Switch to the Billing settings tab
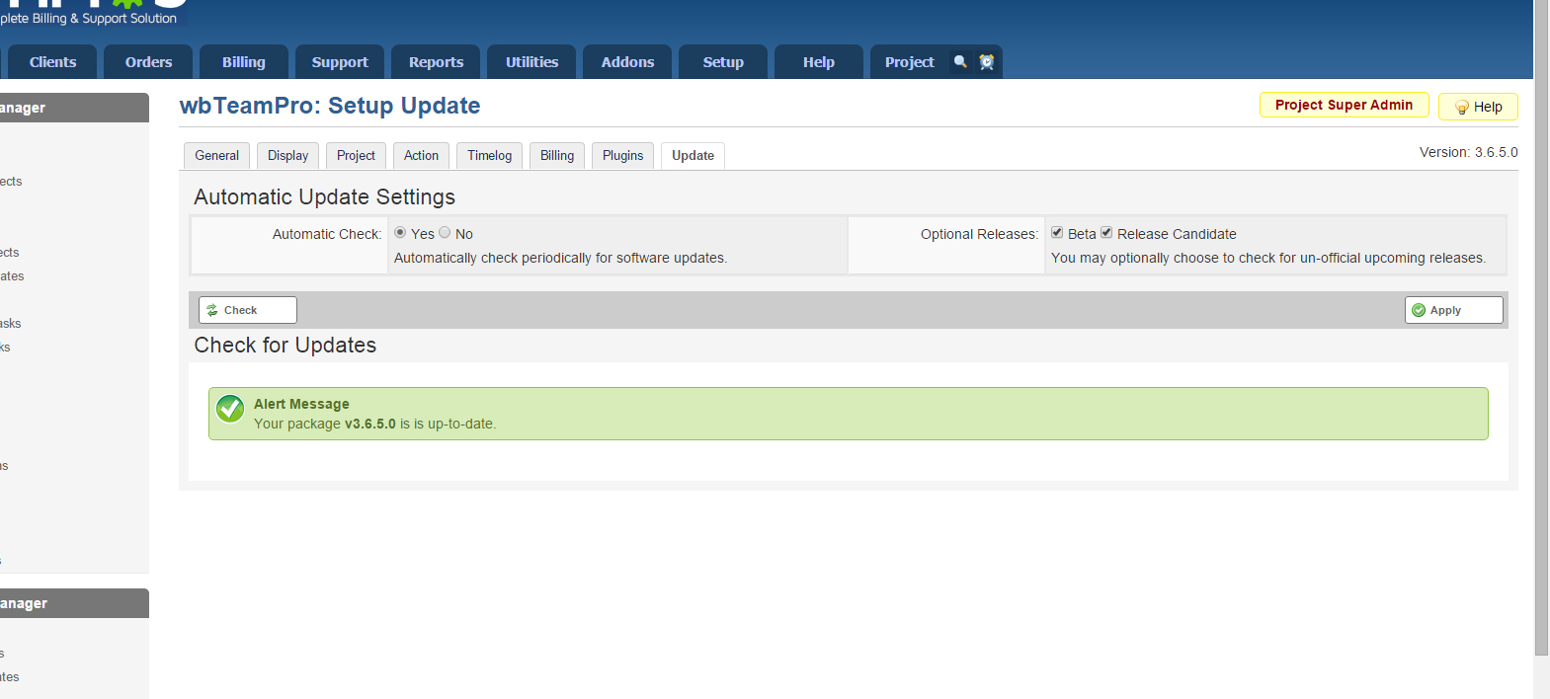This screenshot has width=1550, height=699. (557, 156)
